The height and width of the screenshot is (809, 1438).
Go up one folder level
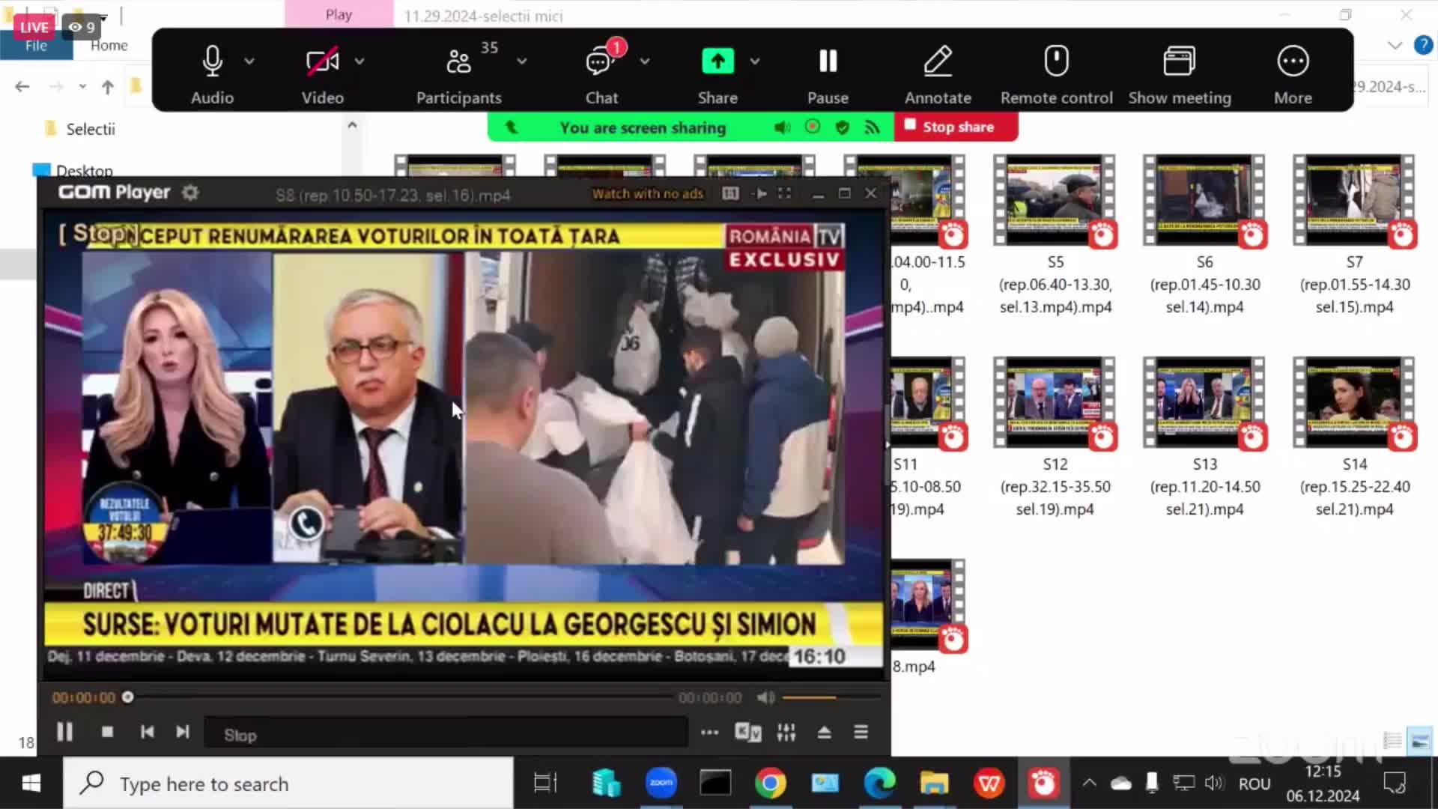108,87
